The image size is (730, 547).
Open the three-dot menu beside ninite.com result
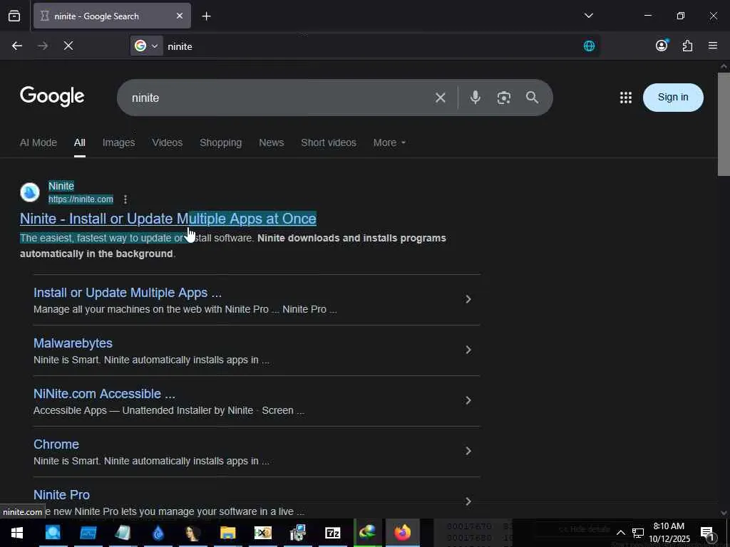tap(125, 199)
